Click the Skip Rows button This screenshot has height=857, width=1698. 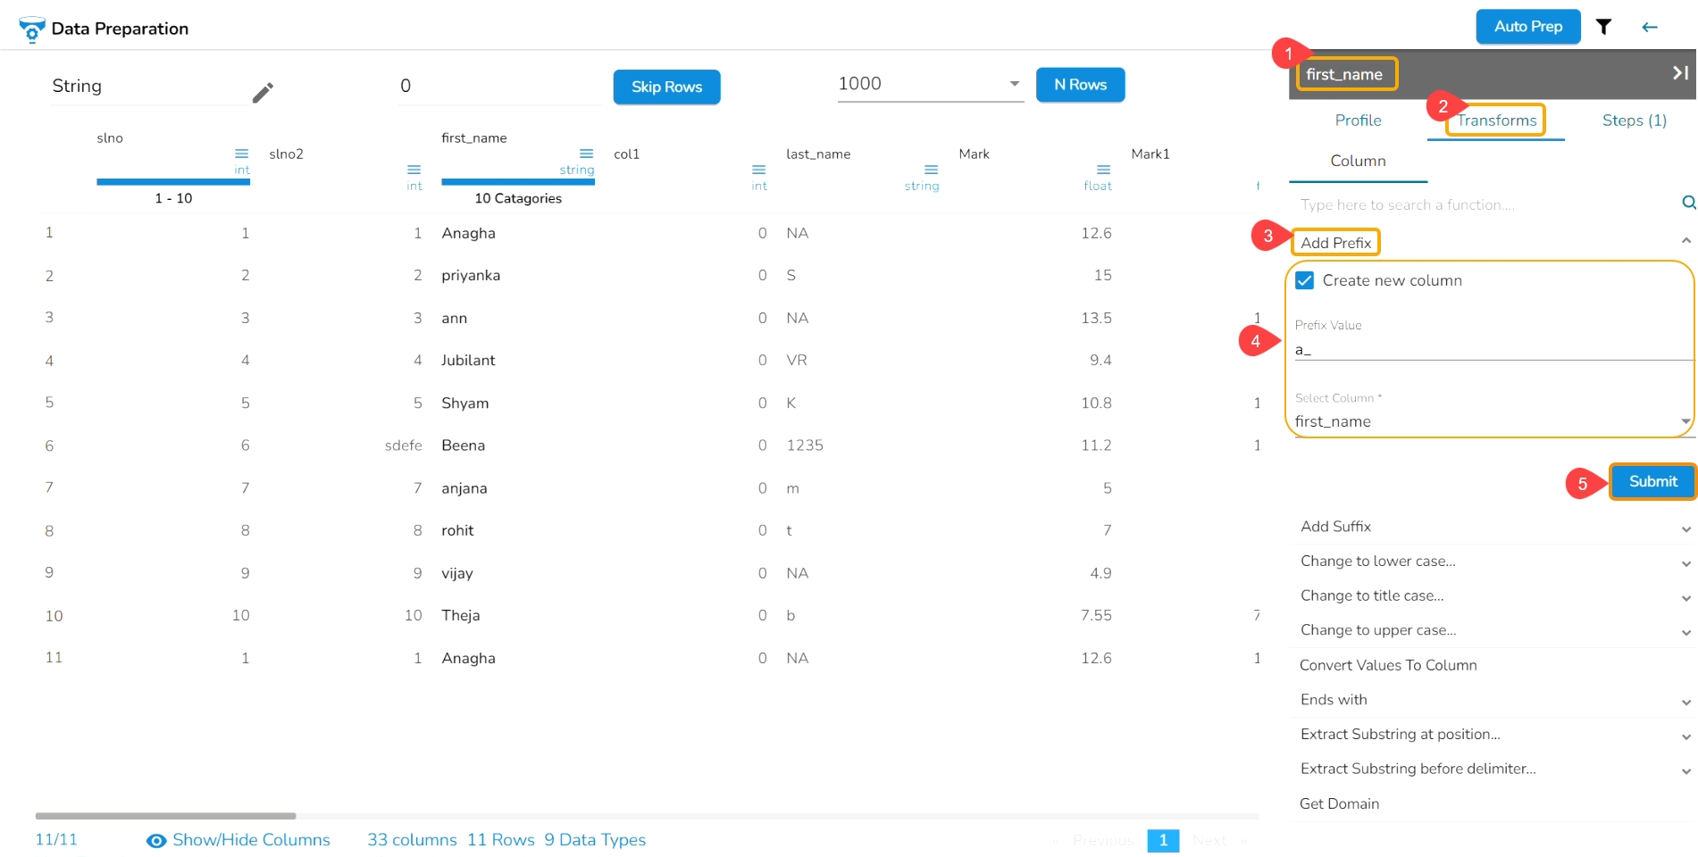pos(666,87)
